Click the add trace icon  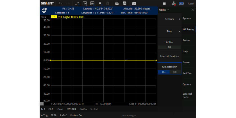click(85, 3)
